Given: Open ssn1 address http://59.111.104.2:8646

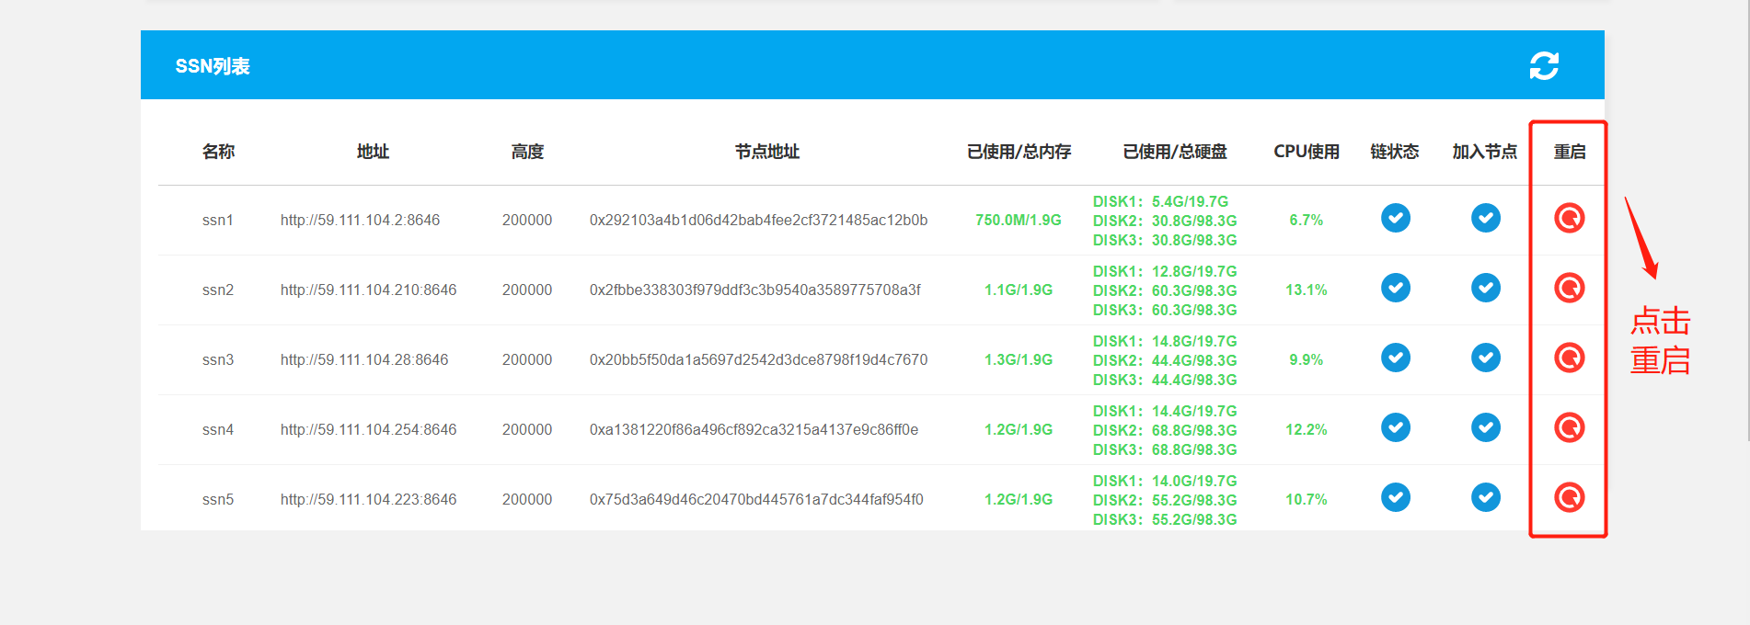Looking at the screenshot, I should pyautogui.click(x=360, y=221).
